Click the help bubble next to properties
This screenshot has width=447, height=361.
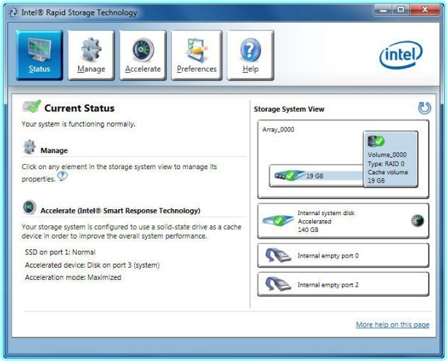(x=63, y=176)
